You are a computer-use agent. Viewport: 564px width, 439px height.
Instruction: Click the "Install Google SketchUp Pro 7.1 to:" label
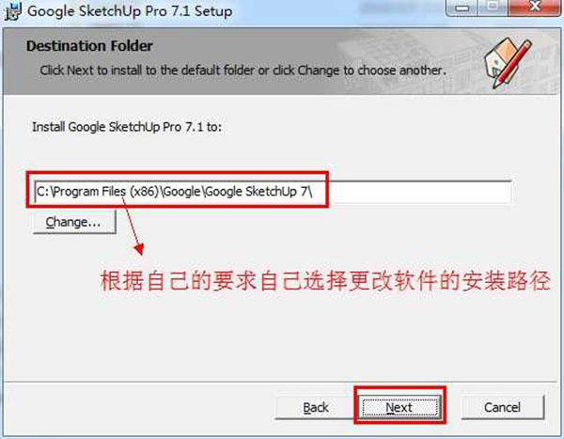click(x=127, y=127)
